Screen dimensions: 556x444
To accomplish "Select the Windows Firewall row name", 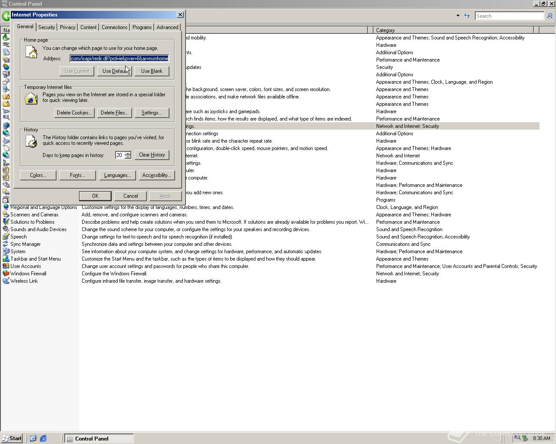I will pyautogui.click(x=28, y=274).
